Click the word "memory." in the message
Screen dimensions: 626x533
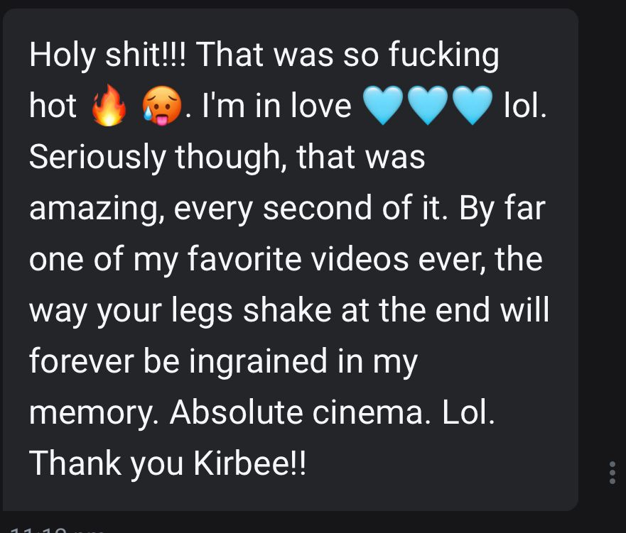(96, 412)
